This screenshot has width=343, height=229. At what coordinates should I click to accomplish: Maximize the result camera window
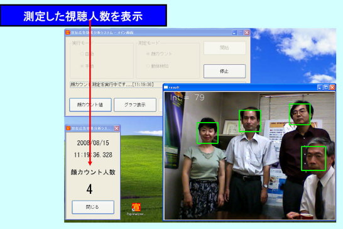tap(326, 87)
